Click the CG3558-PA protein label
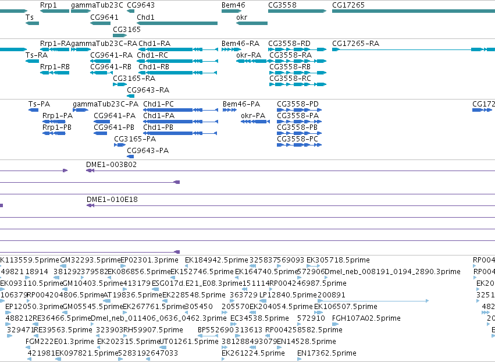Viewport: 495px width, 362px height. point(298,116)
